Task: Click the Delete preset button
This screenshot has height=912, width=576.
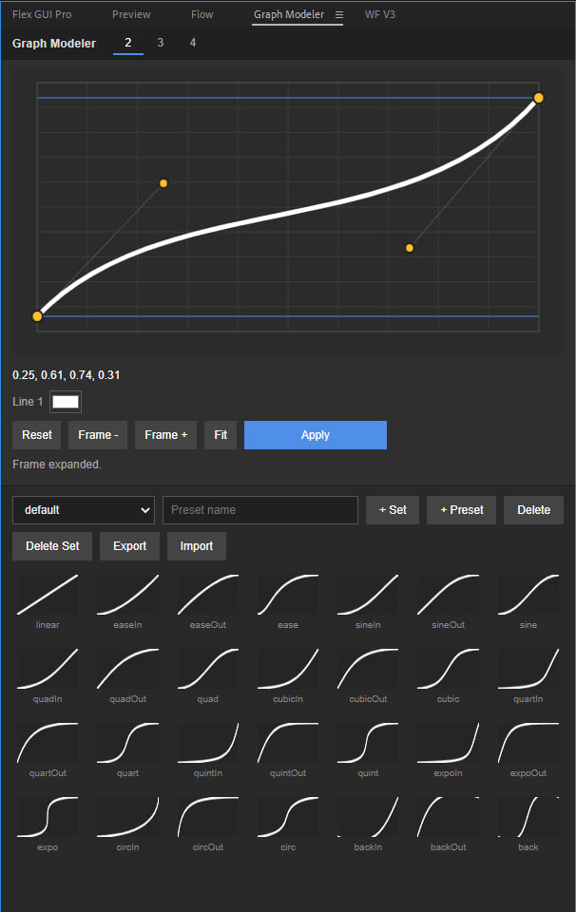Action: [x=533, y=510]
